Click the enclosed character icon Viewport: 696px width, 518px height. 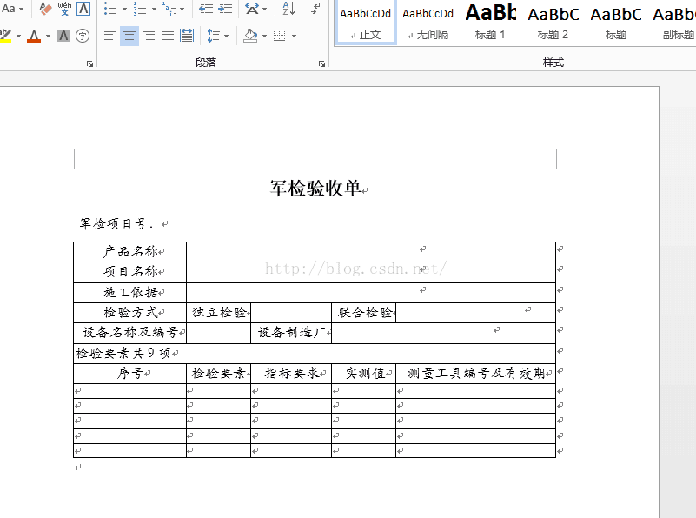tap(83, 36)
